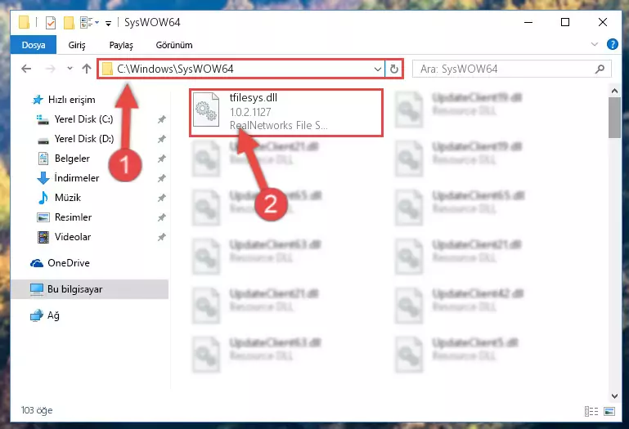Click pin icon next to Videolar

161,237
